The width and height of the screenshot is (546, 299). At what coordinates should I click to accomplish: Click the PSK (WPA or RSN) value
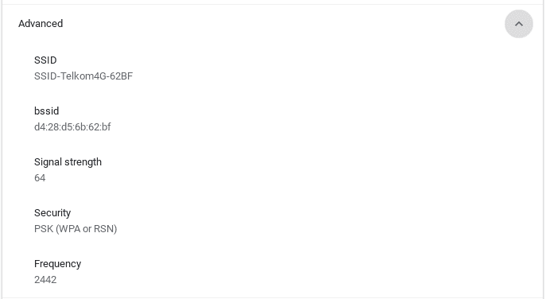click(76, 229)
